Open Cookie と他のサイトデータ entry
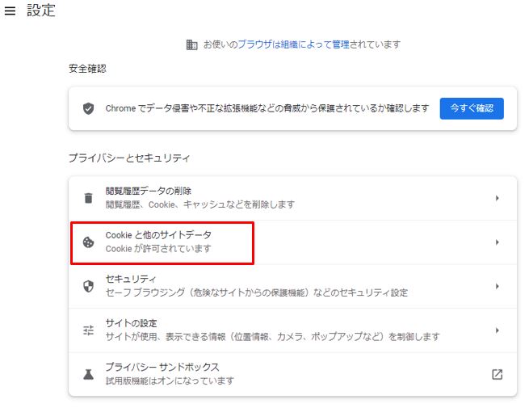529x408 pixels. pos(292,242)
